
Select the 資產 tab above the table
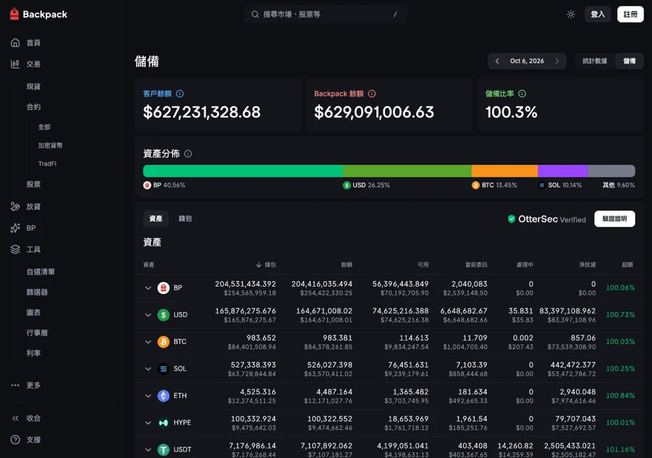(x=156, y=219)
